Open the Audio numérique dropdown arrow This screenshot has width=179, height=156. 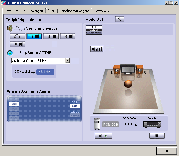click(x=67, y=60)
